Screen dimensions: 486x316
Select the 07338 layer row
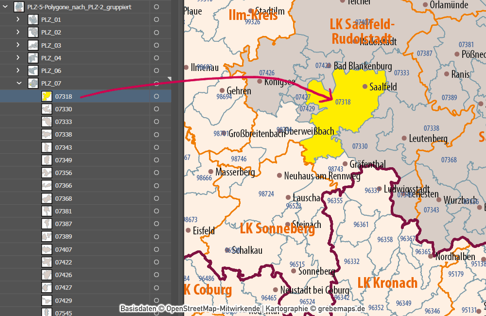coord(97,134)
